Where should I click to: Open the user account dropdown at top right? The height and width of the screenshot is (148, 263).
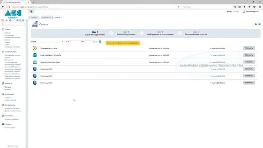point(251,12)
